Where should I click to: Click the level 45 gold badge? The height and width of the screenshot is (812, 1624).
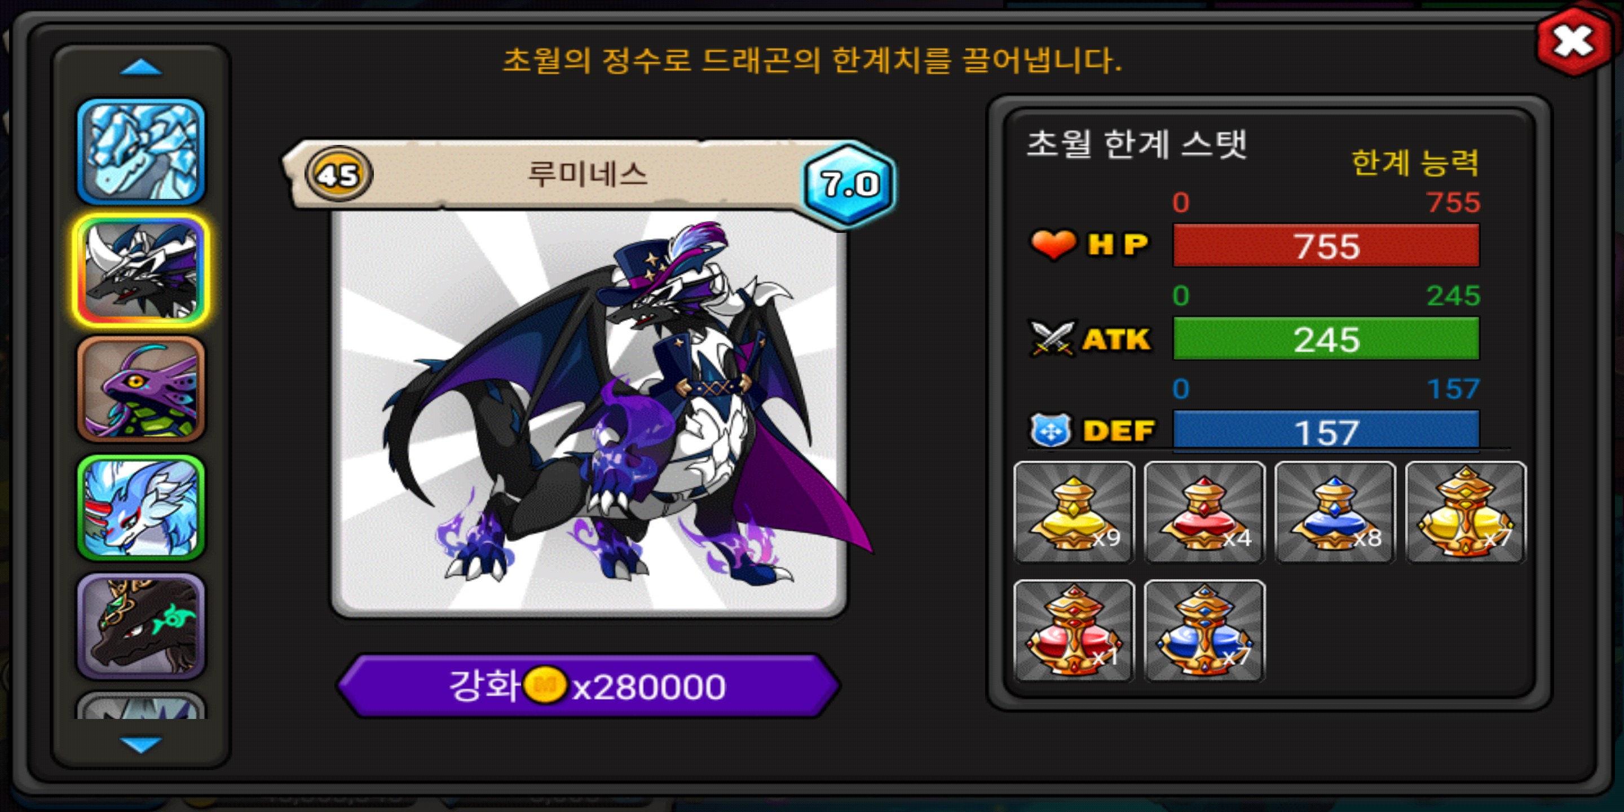point(338,174)
